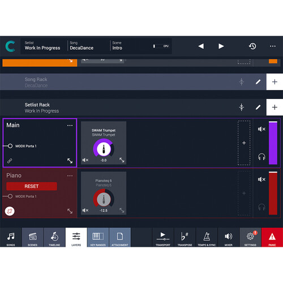Mute the Main layer output
Viewport: 283px width, 283px height.
(261, 129)
